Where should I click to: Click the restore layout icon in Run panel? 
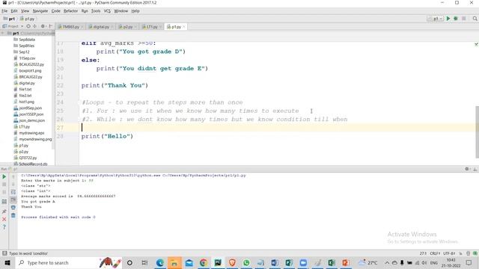click(x=4, y=202)
